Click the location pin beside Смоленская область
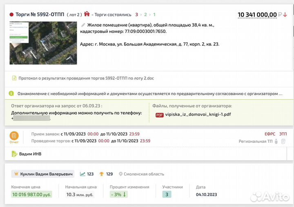The image size is (294, 207). click(x=120, y=174)
